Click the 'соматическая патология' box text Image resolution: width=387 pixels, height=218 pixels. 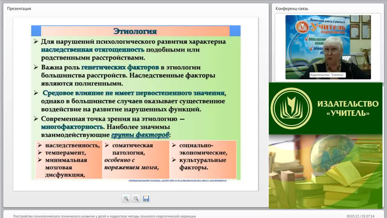pos(132,149)
